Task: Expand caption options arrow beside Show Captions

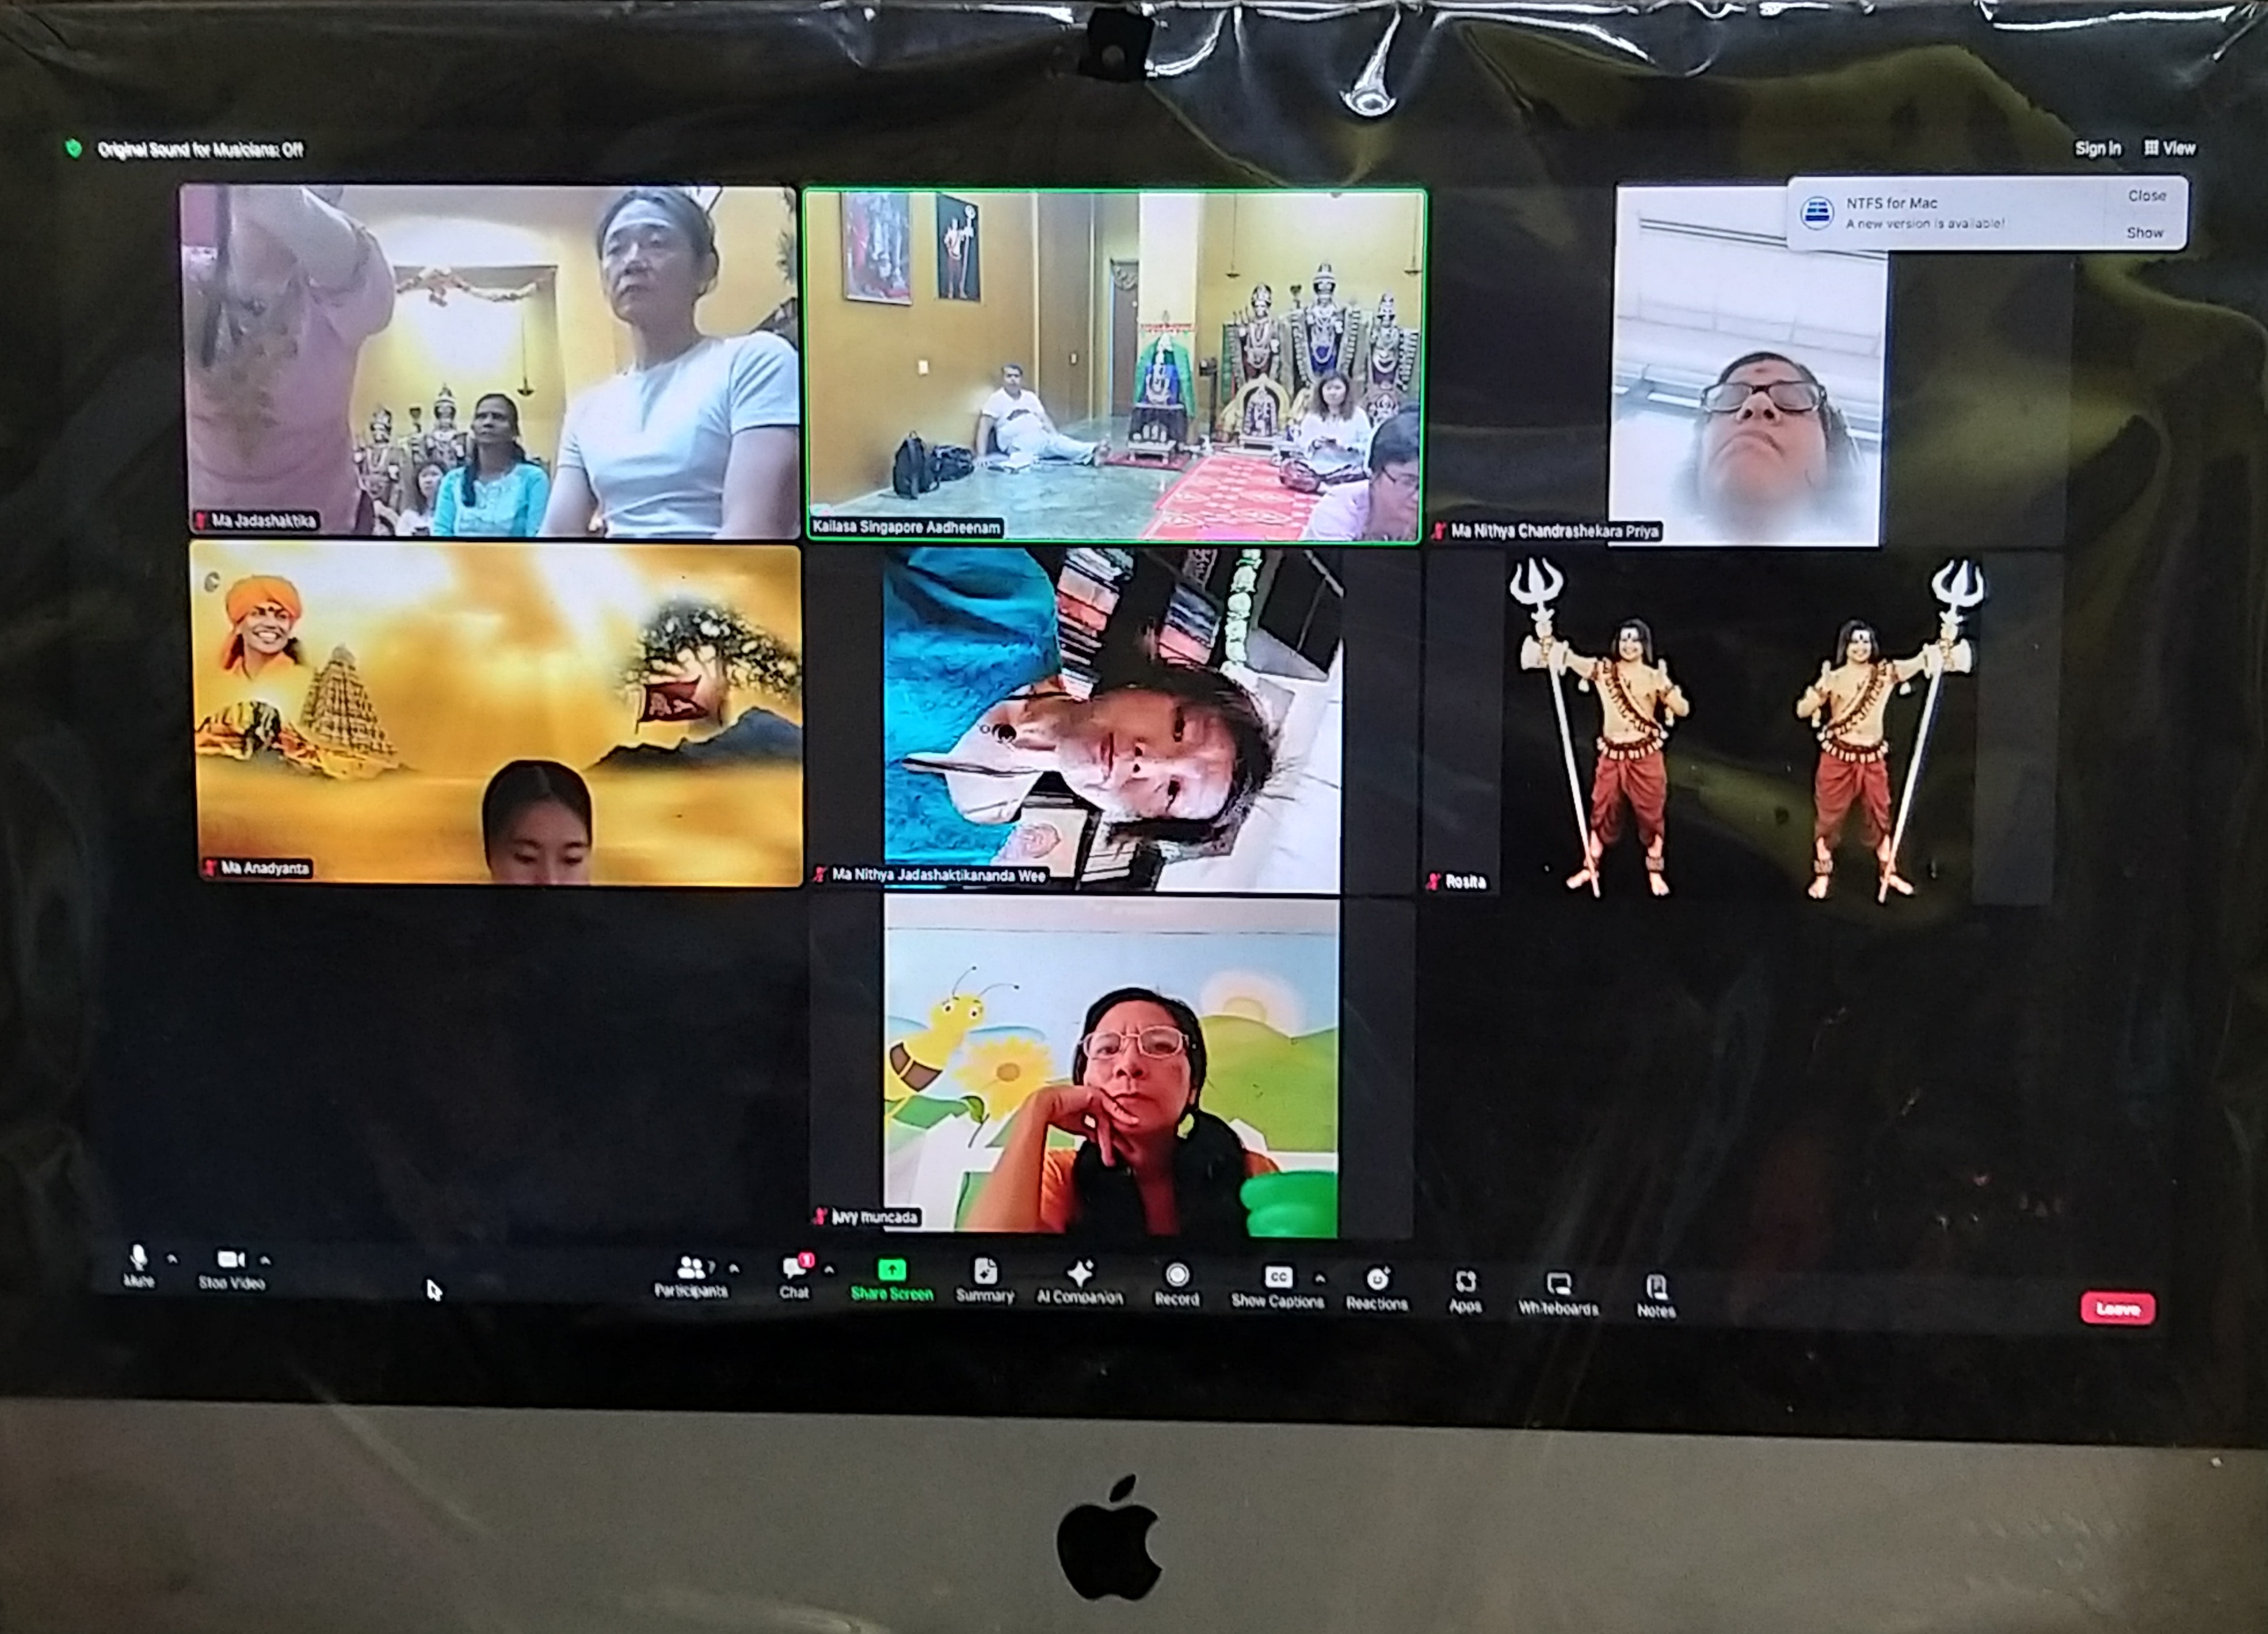Action: click(1320, 1278)
